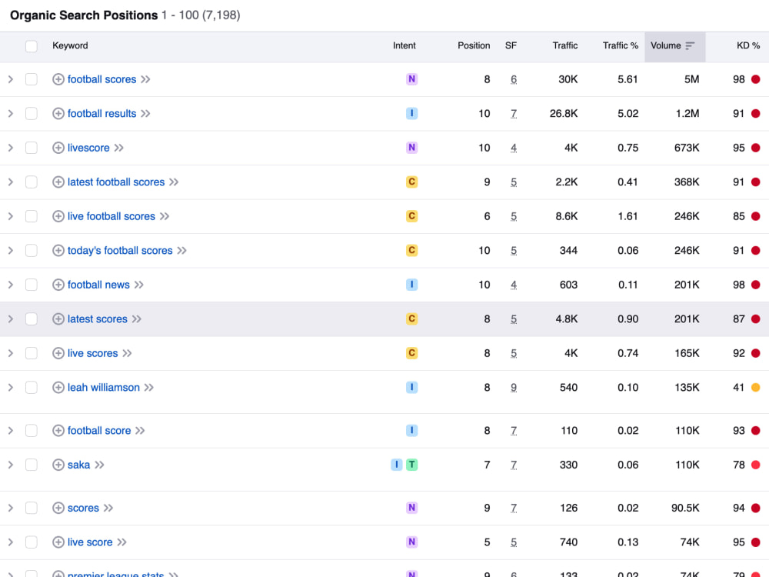Open the livescore keyword link
The width and height of the screenshot is (769, 577).
coord(88,148)
